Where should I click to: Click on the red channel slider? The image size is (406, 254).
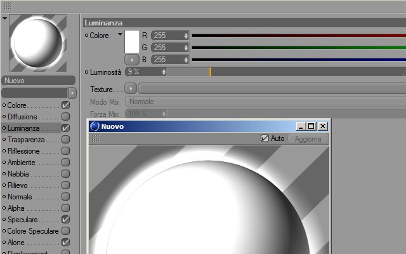point(299,36)
